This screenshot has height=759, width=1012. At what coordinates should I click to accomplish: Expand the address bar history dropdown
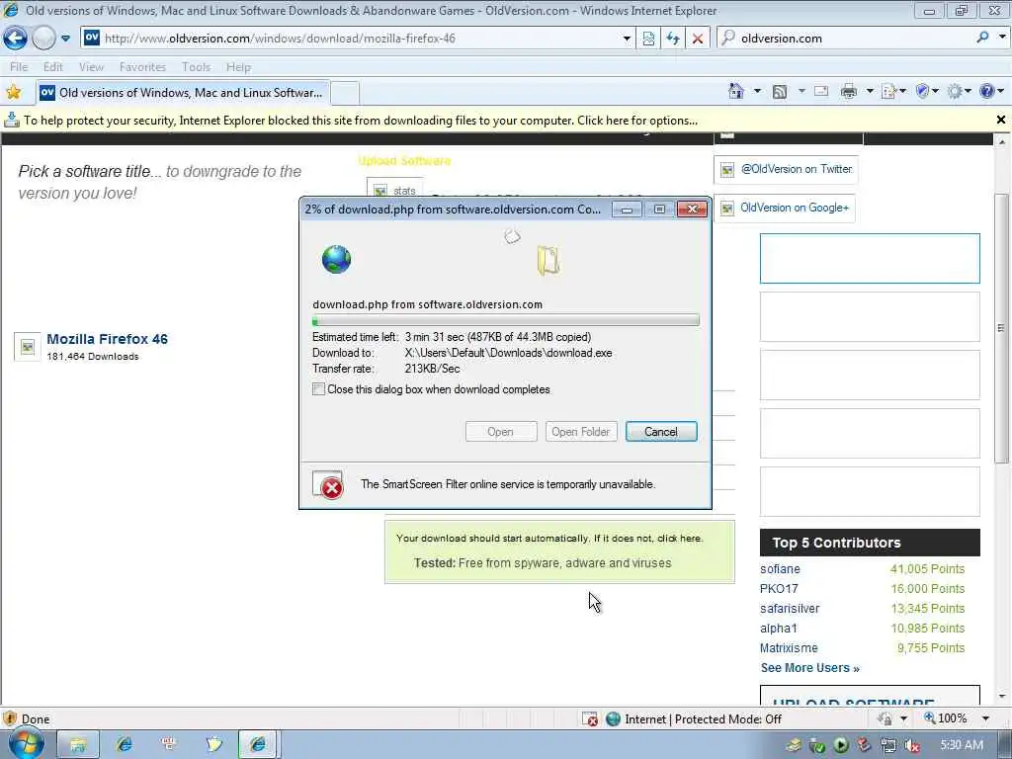click(x=627, y=39)
